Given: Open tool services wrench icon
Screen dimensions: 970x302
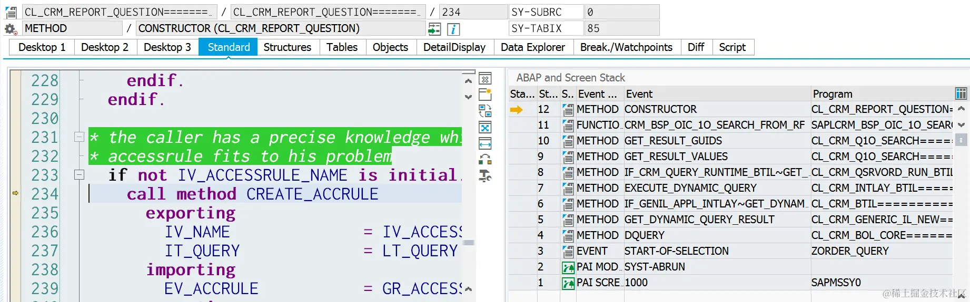Looking at the screenshot, I should pyautogui.click(x=485, y=176).
